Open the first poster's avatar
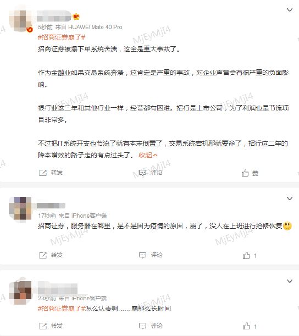Image resolution: width=299 pixels, height=336 pixels. coord(20,21)
